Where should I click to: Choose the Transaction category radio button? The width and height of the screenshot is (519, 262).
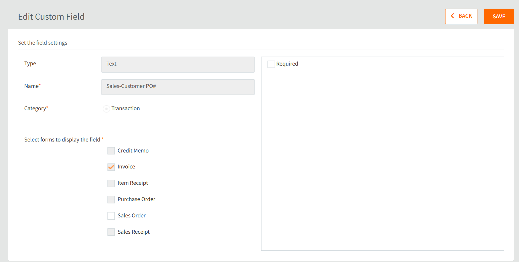click(106, 109)
